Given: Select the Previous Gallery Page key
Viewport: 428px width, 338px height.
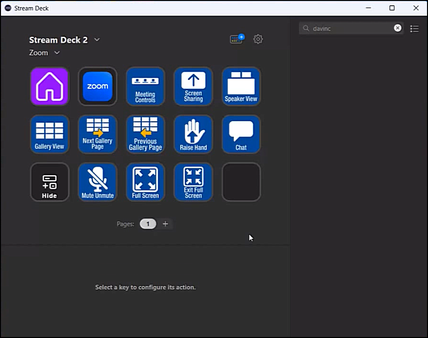Looking at the screenshot, I should point(145,134).
